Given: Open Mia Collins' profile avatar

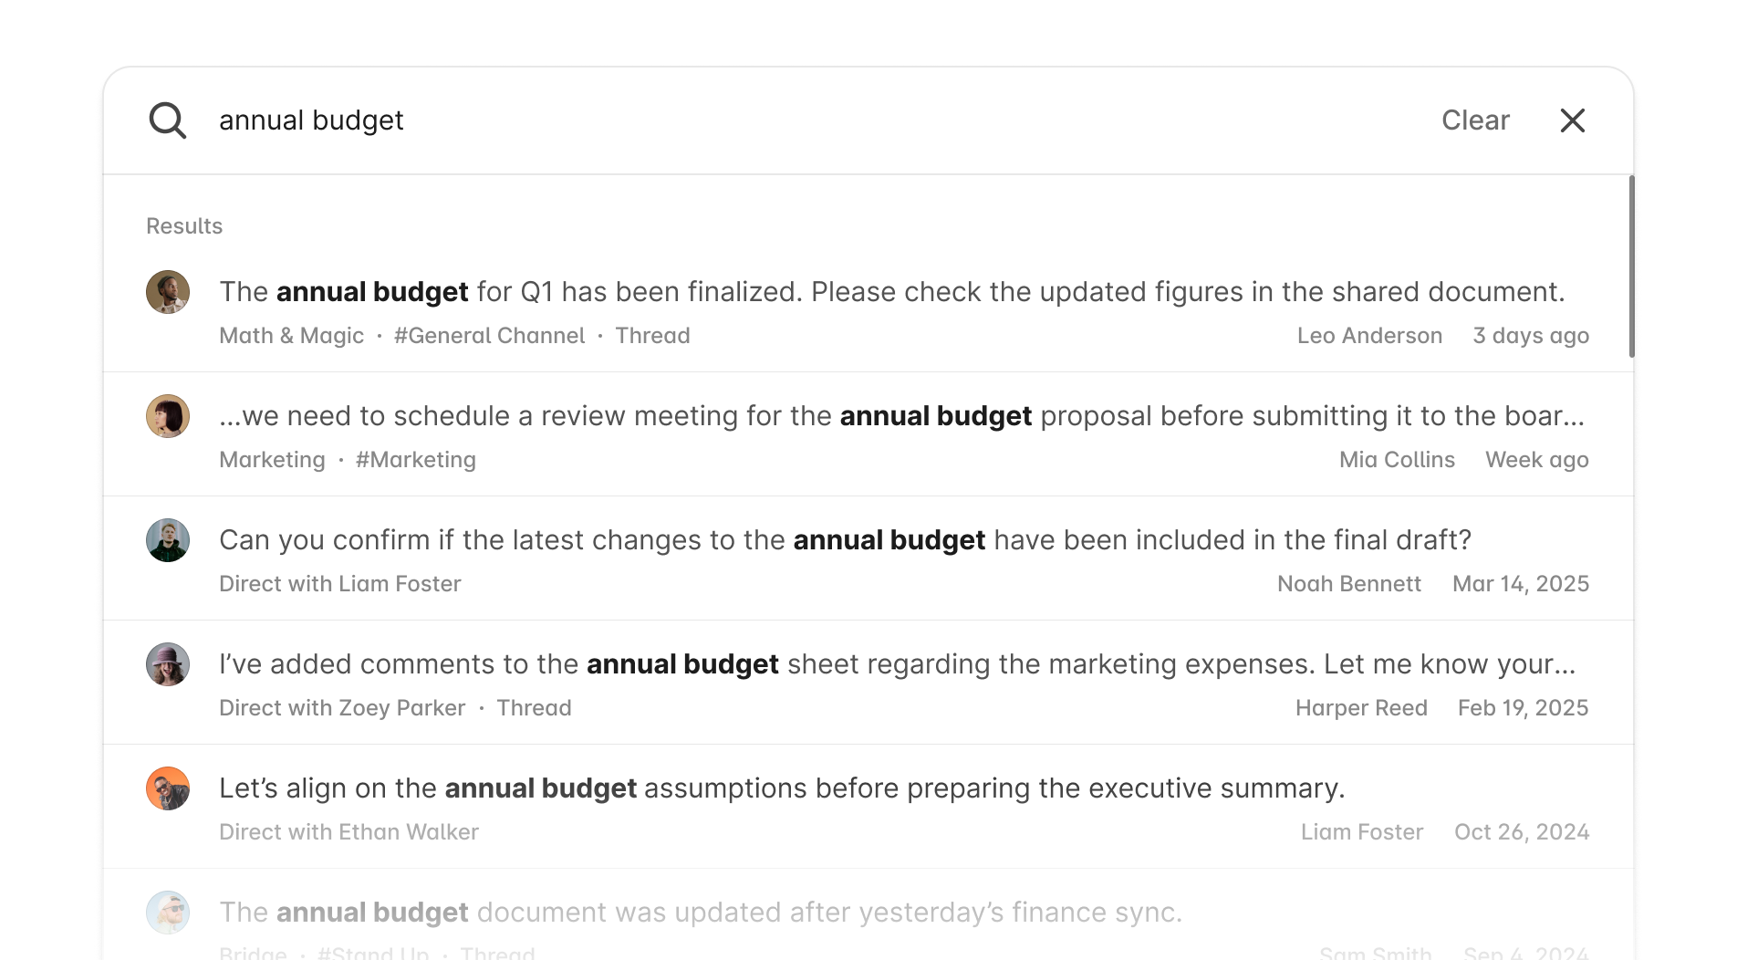Looking at the screenshot, I should (168, 416).
